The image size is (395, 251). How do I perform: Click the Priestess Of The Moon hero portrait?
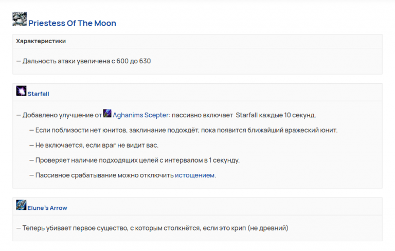coord(20,19)
